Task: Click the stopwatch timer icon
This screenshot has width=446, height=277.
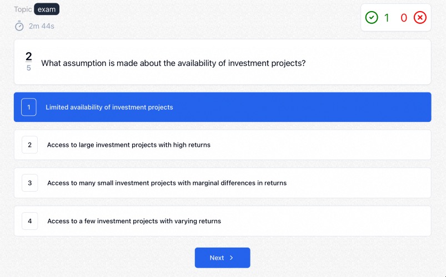Action: [19, 26]
